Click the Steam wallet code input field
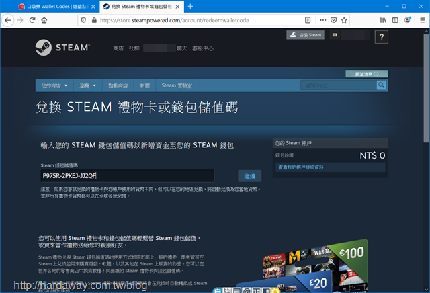 pyautogui.click(x=127, y=175)
